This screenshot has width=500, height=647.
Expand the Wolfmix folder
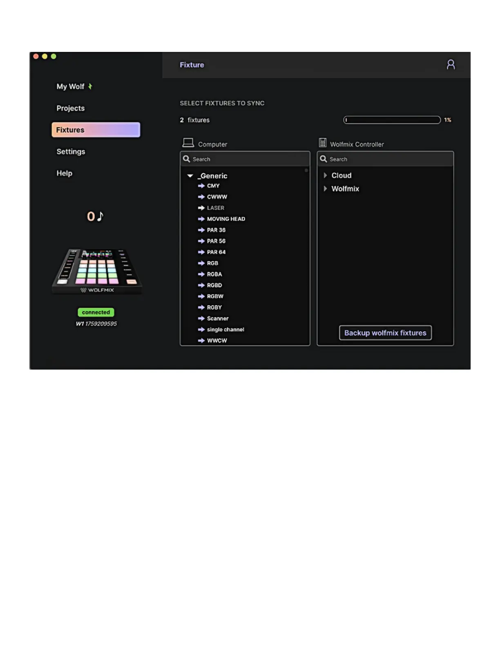(325, 189)
